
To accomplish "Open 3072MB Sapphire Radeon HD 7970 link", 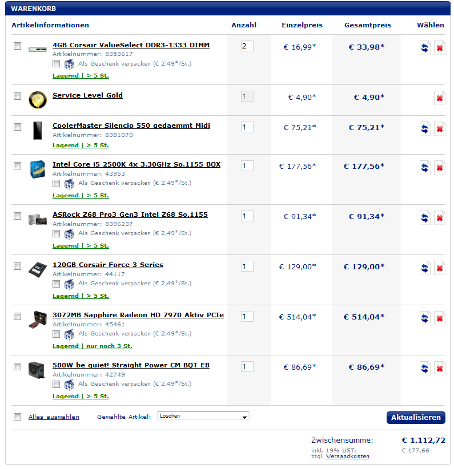I will point(138,316).
